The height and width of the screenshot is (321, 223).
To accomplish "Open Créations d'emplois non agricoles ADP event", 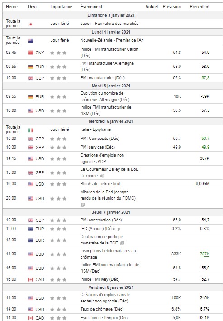I will (102, 158).
